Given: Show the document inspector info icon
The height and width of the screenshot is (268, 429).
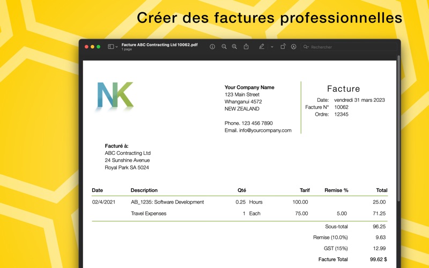Looking at the screenshot, I should pyautogui.click(x=212, y=47).
